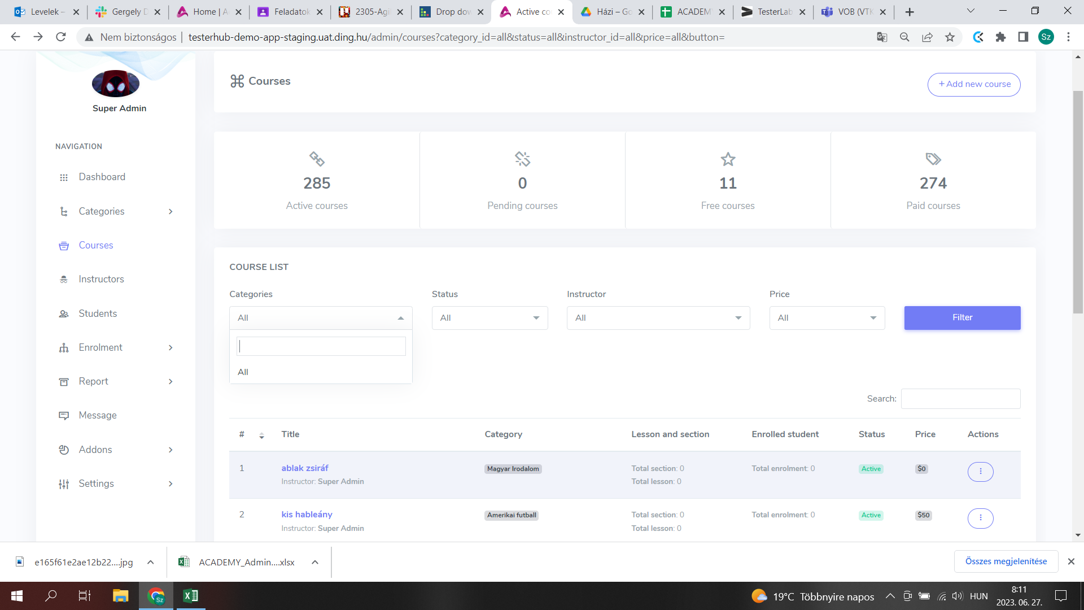This screenshot has width=1084, height=610.
Task: Expand the Settings submenu chevron
Action: tap(170, 484)
